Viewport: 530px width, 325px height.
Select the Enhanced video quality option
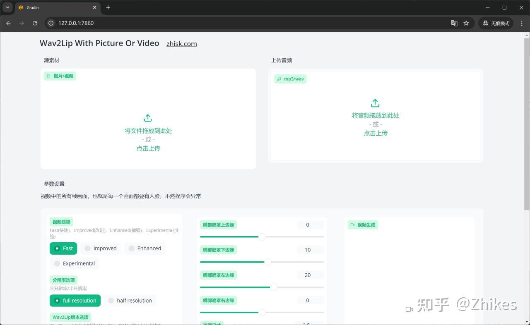pyautogui.click(x=145, y=249)
